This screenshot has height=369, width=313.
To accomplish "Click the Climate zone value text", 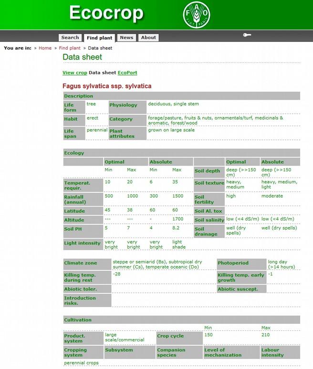I will click(x=157, y=264).
